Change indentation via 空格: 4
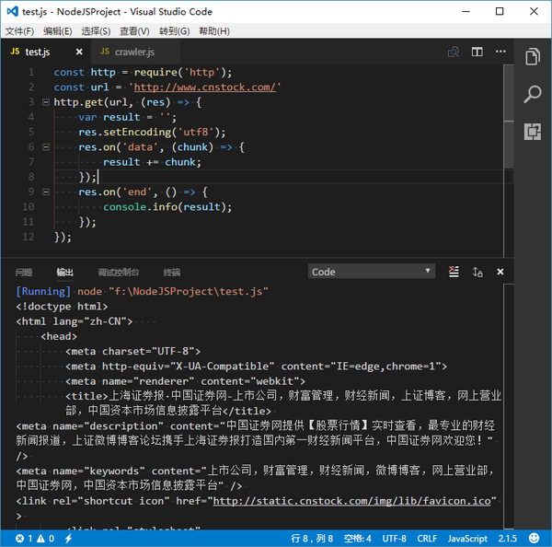This screenshot has height=547, width=552. (357, 538)
